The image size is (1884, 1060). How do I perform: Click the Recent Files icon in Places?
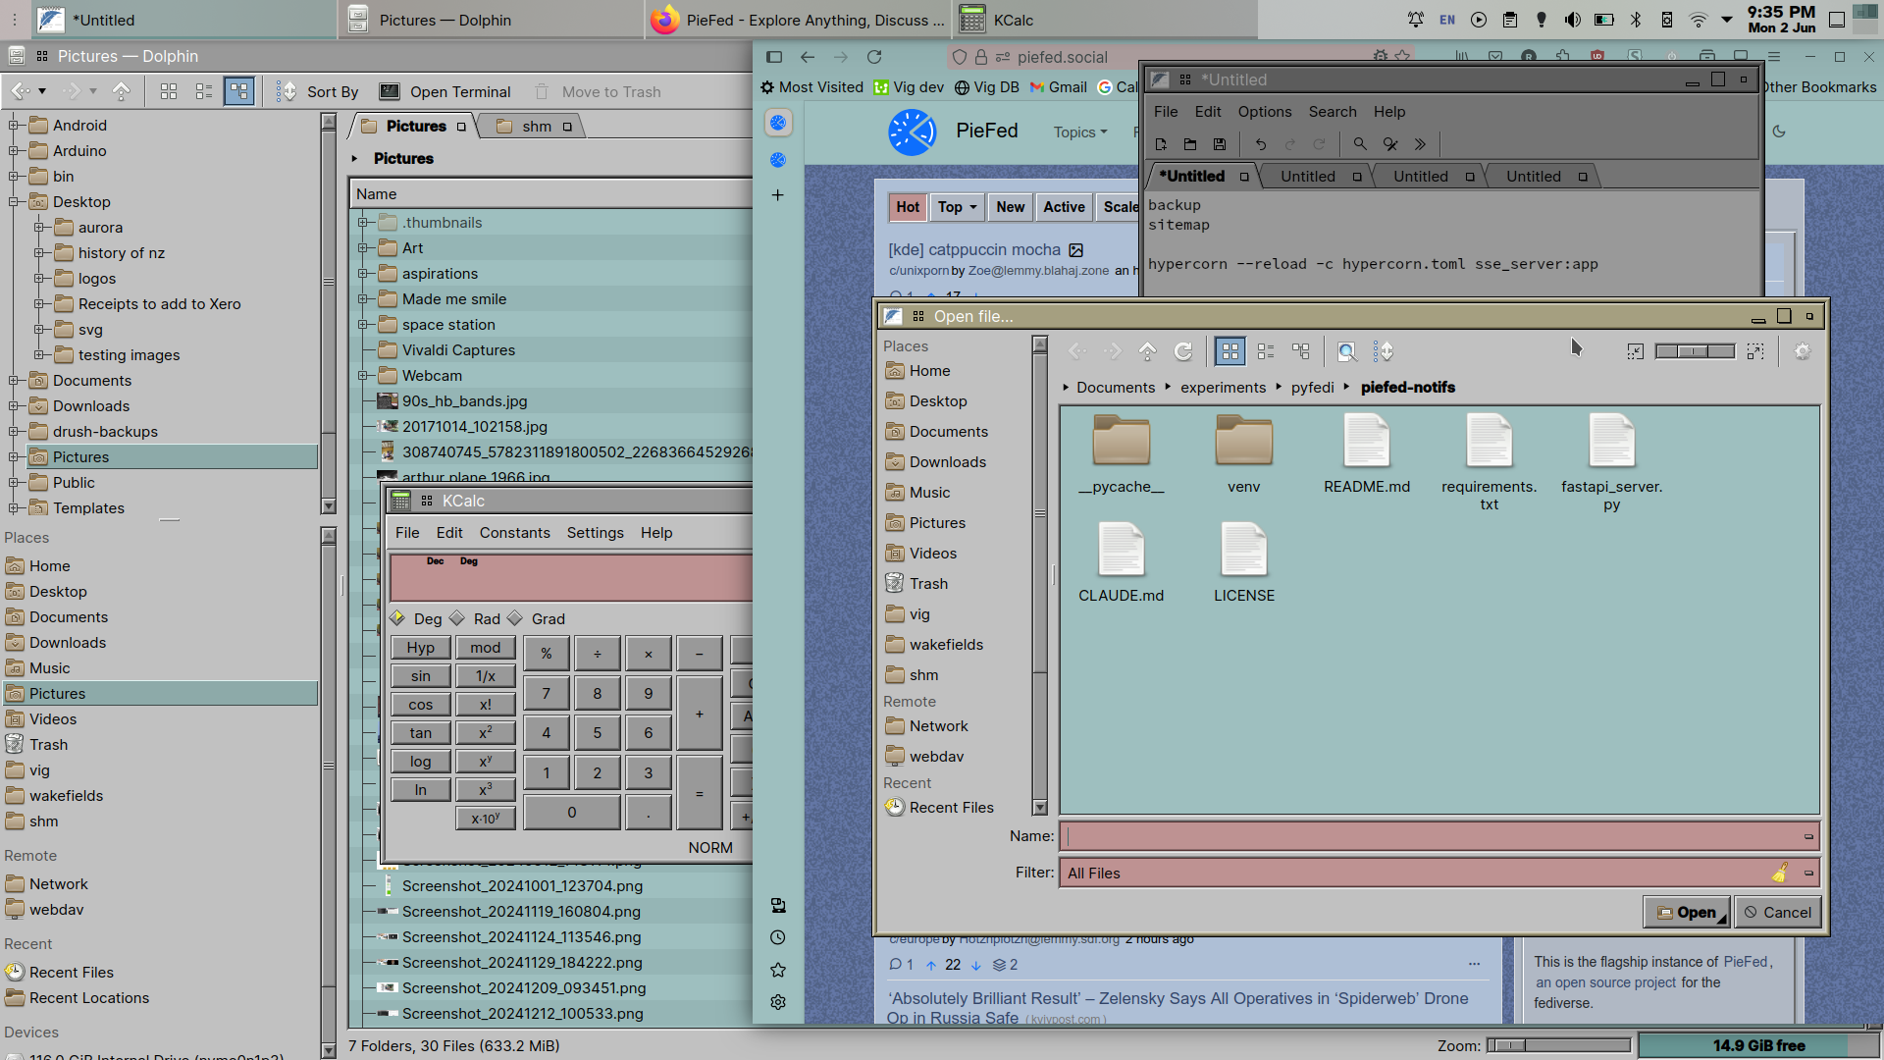point(895,807)
